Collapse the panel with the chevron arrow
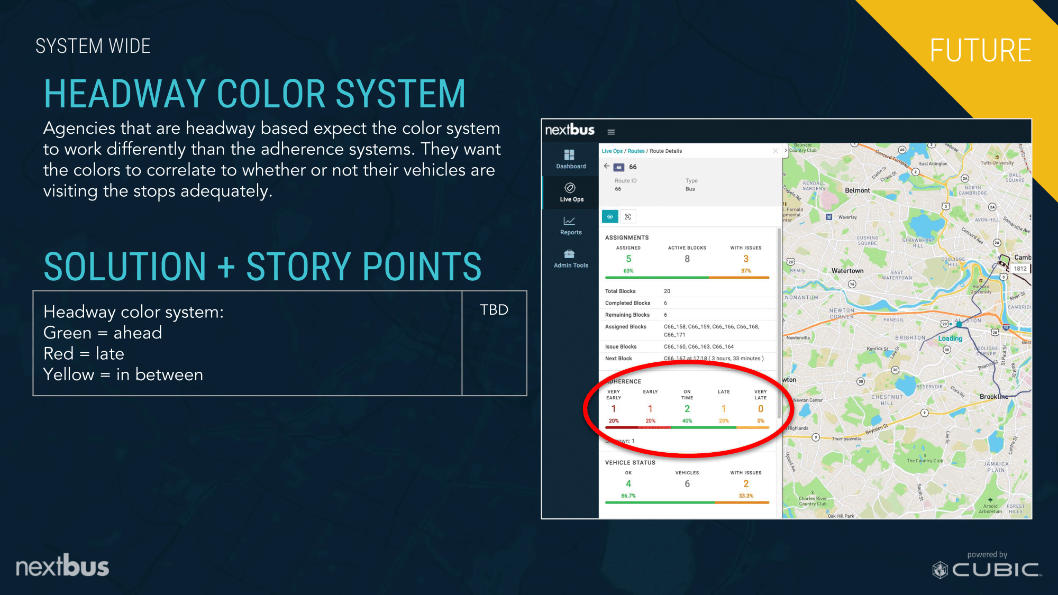This screenshot has width=1058, height=595. tap(786, 151)
